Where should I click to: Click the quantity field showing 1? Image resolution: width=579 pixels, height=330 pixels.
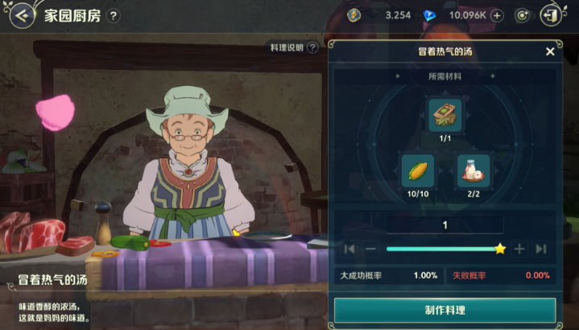(x=445, y=225)
